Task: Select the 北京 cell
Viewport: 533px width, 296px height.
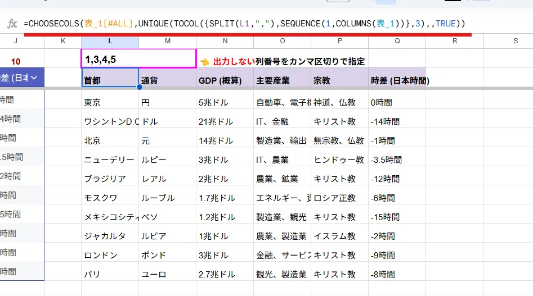Action: pos(110,137)
